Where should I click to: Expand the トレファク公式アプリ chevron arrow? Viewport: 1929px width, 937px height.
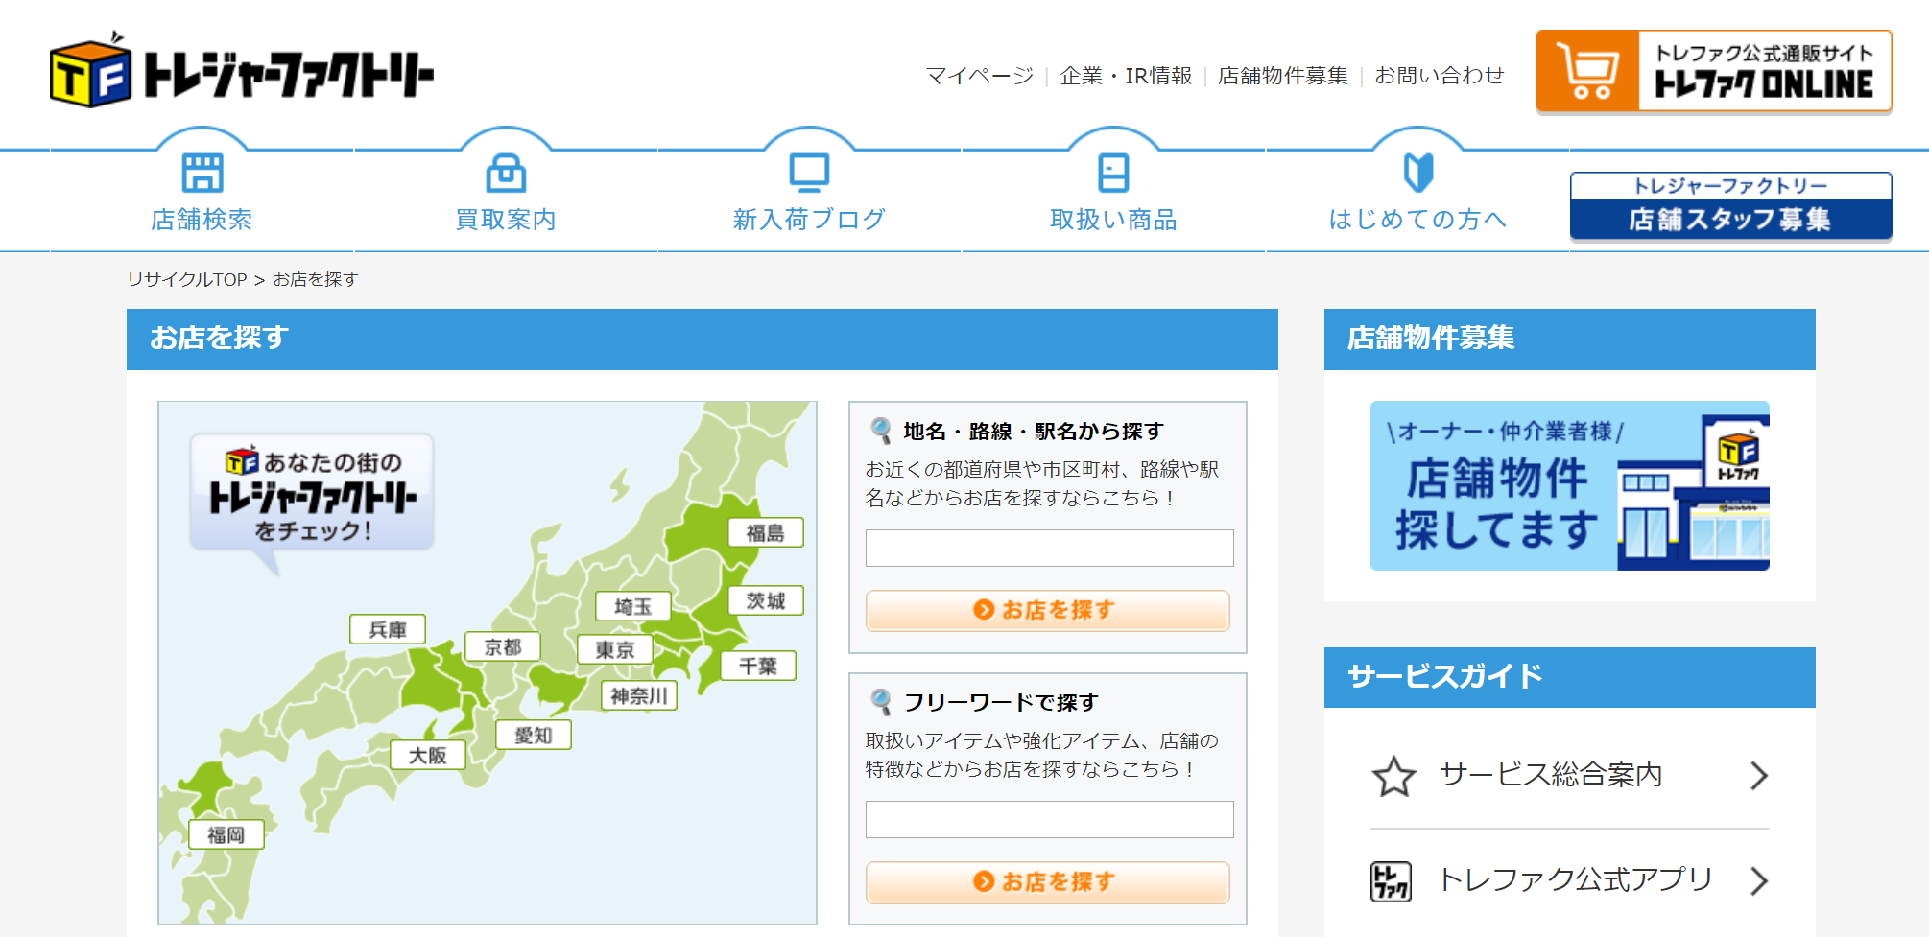(x=1758, y=880)
